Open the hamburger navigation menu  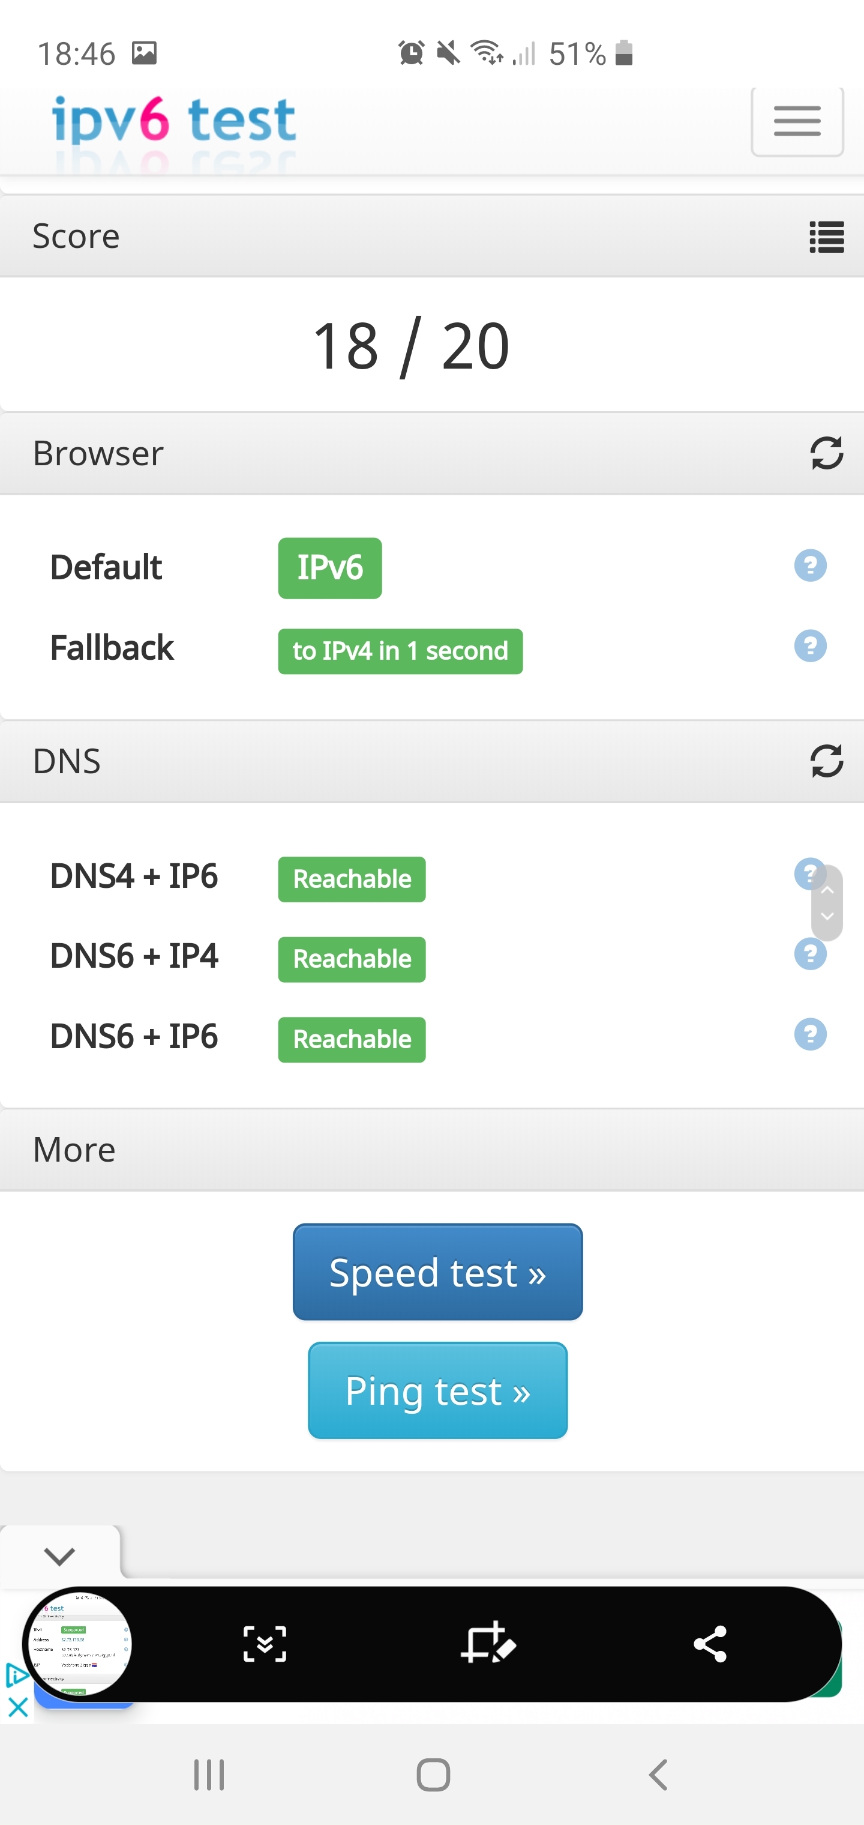click(797, 121)
